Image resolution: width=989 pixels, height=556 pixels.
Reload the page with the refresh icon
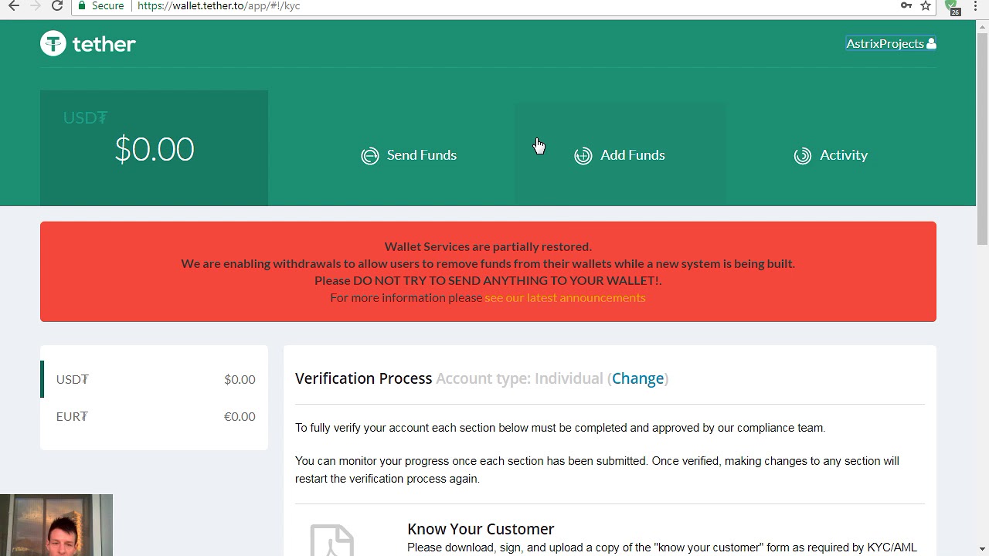57,5
